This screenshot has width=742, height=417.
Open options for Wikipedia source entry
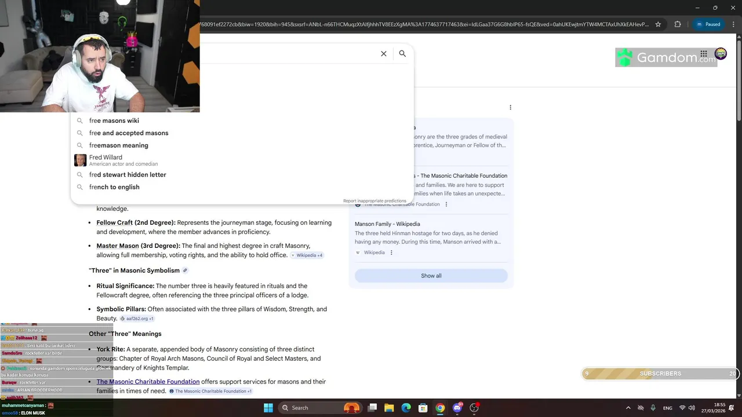(391, 253)
